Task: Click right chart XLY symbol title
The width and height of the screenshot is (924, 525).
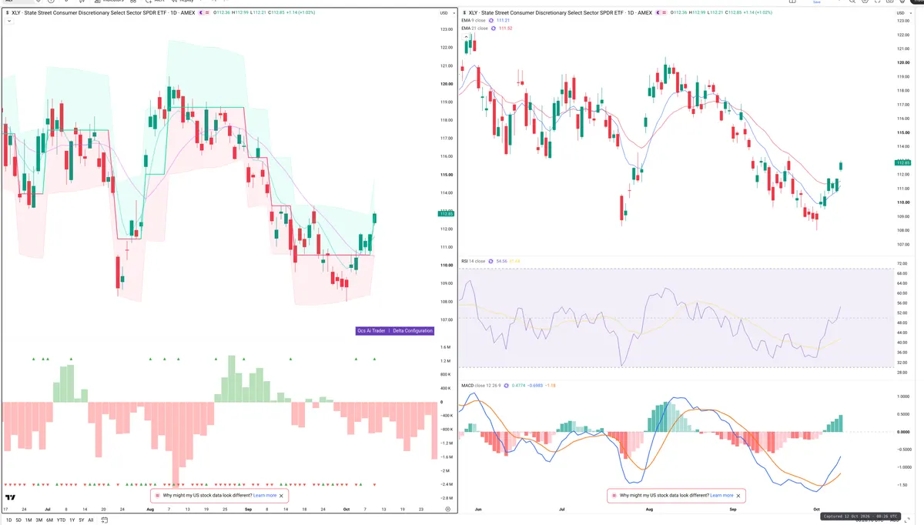Action: point(562,12)
